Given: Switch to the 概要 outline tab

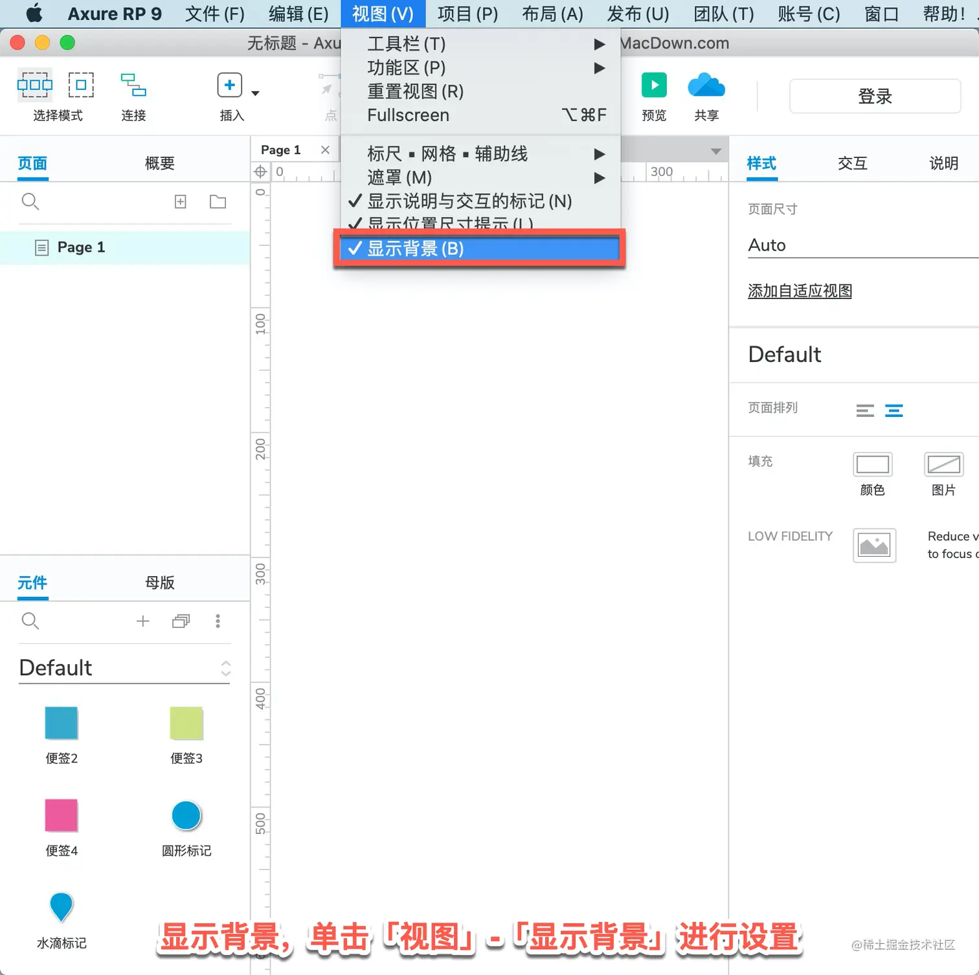Looking at the screenshot, I should click(160, 163).
